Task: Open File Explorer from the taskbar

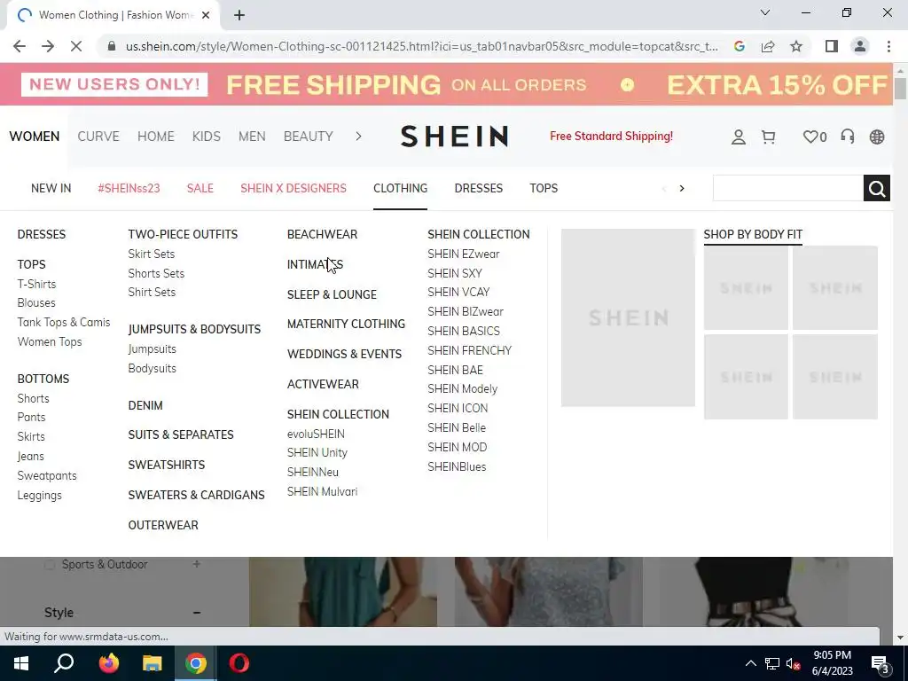Action: click(152, 663)
